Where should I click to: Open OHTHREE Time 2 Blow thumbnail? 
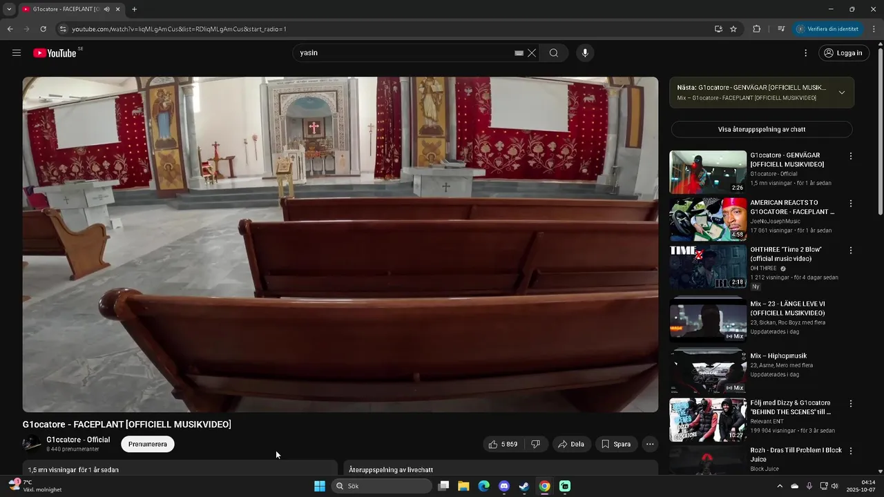(x=708, y=266)
